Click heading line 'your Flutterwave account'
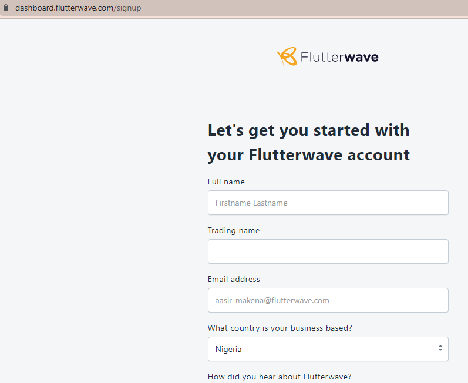The height and width of the screenshot is (383, 468). [x=308, y=155]
